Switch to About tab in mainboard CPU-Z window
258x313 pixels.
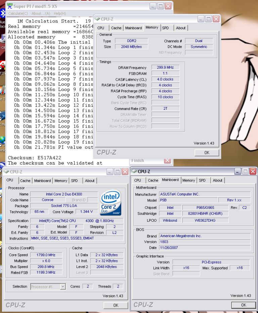click(x=217, y=180)
